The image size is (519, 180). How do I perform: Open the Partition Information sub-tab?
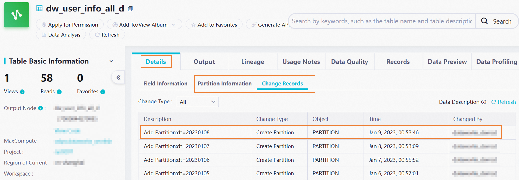coord(224,84)
